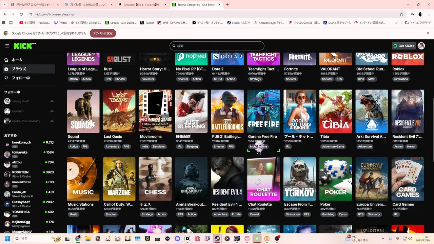Open the POKER category cover
The height and width of the screenshot is (244, 434).
click(336, 179)
